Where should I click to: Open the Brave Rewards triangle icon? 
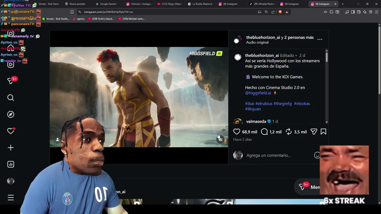(287, 12)
